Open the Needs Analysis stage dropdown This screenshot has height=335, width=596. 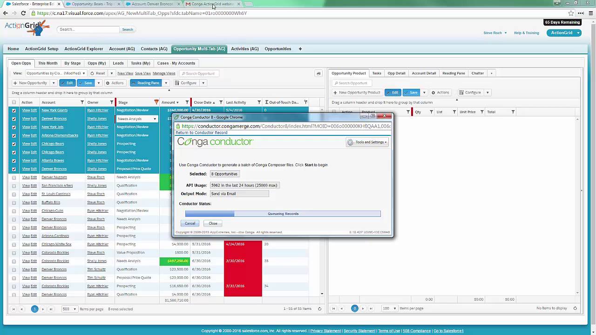155,119
